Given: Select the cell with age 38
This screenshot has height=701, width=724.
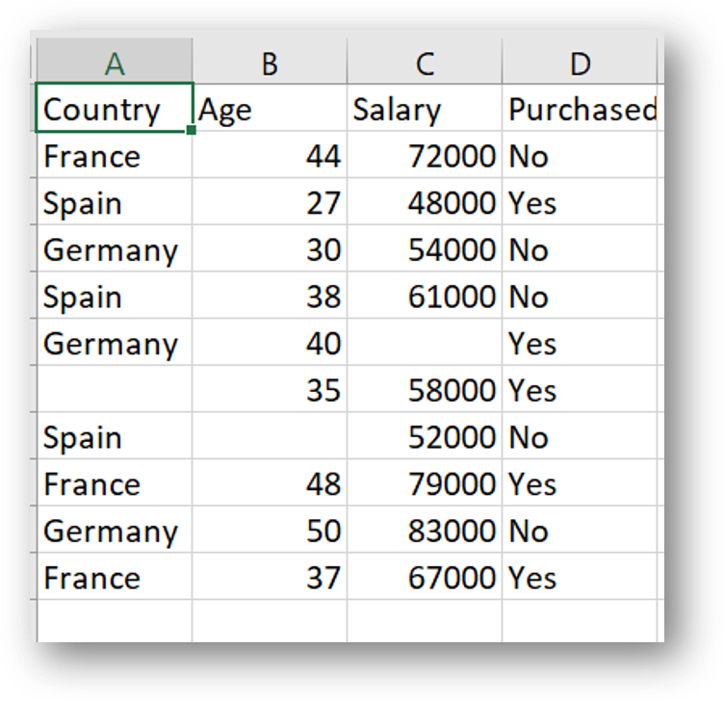Looking at the screenshot, I should point(270,296).
